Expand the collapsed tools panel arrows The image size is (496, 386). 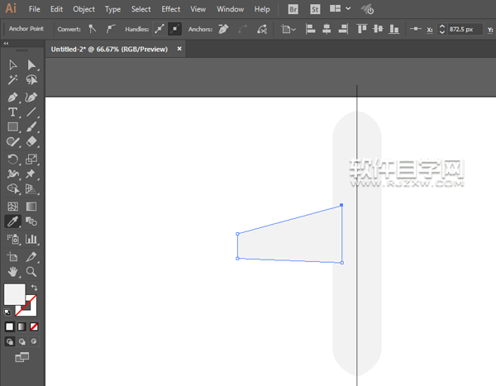7,43
